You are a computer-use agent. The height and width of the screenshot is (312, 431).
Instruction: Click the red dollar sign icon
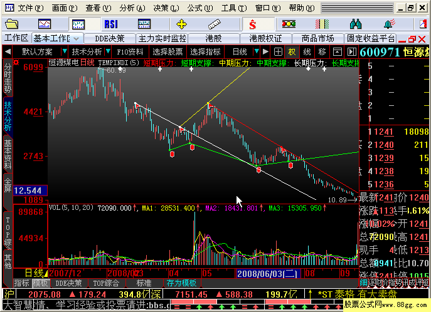[x=253, y=24]
